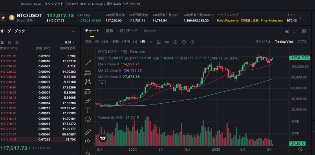
Task: Select the 15分 interval
Action: (105, 41)
